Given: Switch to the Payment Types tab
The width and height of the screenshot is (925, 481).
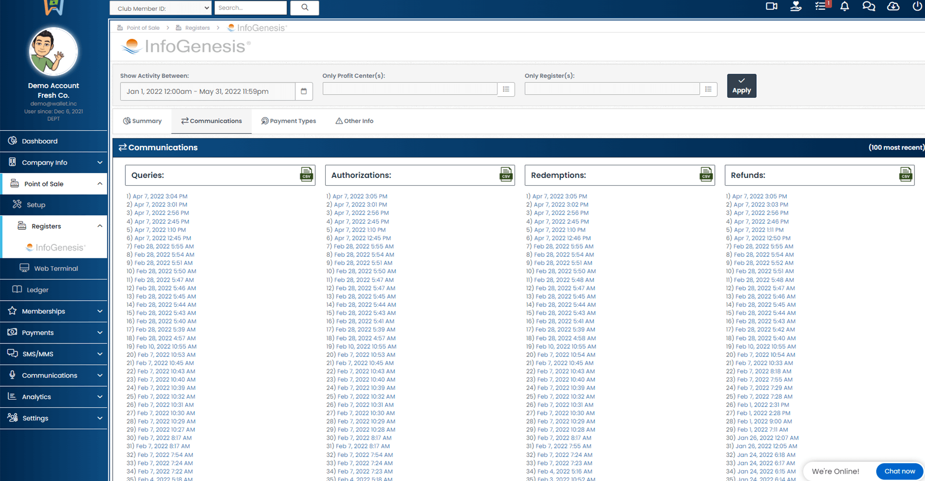Looking at the screenshot, I should (x=289, y=121).
